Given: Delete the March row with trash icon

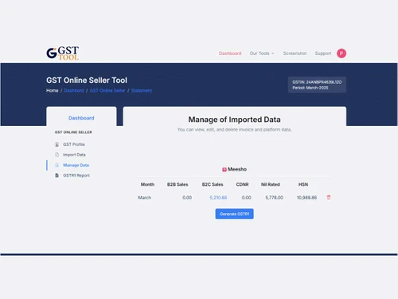Looking at the screenshot, I should coord(329,198).
